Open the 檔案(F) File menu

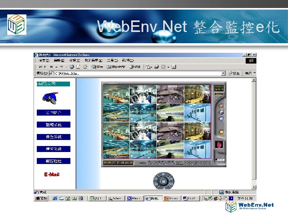(x=44, y=60)
